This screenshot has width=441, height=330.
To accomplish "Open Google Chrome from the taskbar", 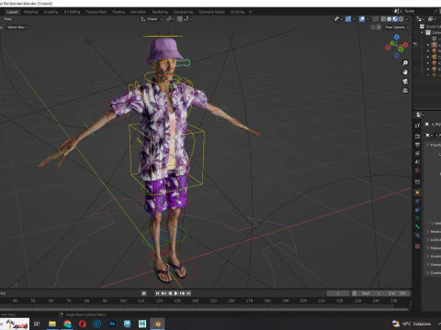I will (x=67, y=324).
